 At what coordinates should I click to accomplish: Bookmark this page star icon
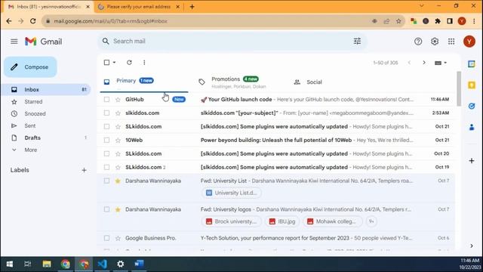(x=398, y=21)
